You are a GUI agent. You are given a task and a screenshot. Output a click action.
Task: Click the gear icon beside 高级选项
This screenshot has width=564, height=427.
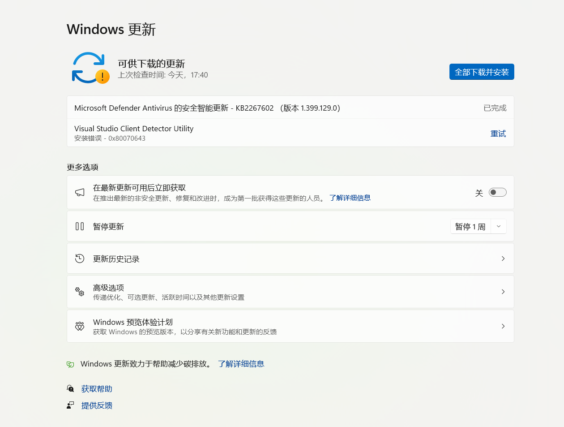coord(79,292)
